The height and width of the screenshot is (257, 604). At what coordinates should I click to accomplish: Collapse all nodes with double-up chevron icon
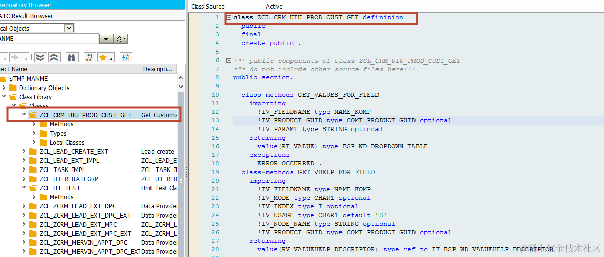(54, 57)
